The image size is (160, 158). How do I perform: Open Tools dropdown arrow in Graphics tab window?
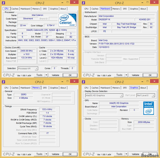tap(126, 154)
